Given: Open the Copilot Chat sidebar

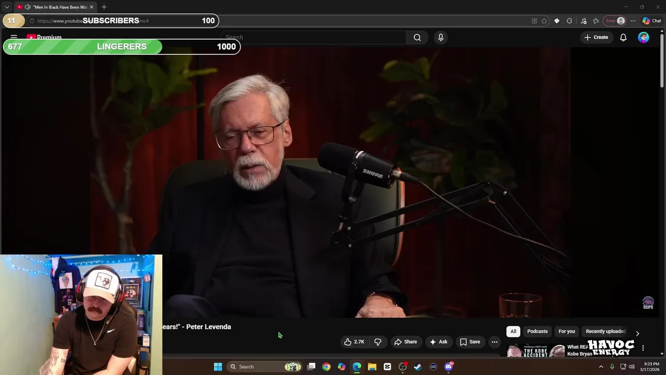Looking at the screenshot, I should pos(651,21).
